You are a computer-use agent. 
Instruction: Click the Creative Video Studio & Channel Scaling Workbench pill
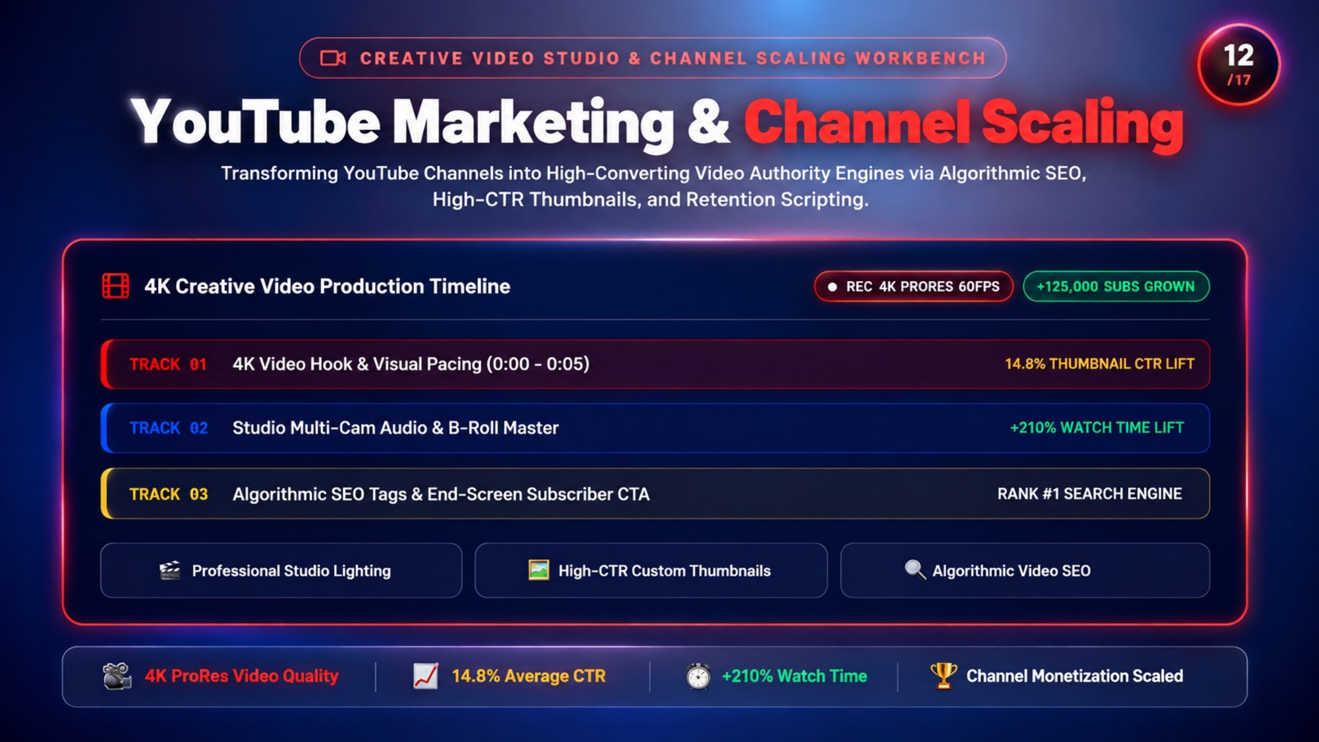pyautogui.click(x=653, y=58)
